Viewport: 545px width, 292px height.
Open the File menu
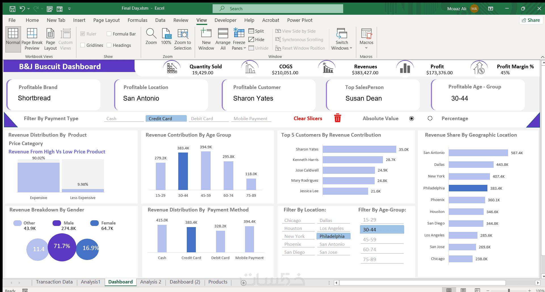point(12,20)
